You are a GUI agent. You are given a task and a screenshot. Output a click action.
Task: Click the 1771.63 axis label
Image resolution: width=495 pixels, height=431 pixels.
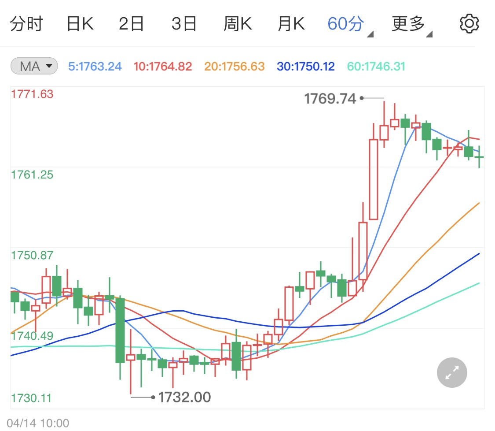32,94
